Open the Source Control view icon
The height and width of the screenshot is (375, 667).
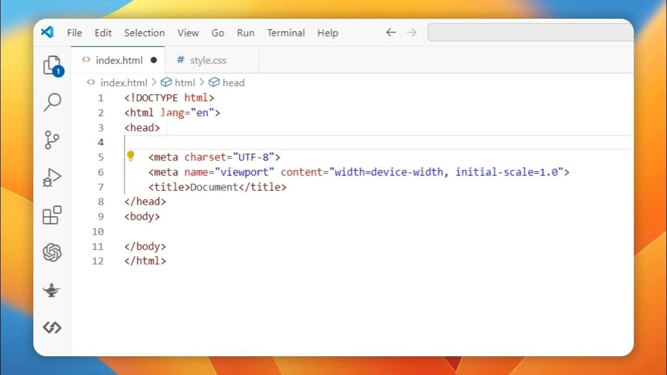pos(52,140)
